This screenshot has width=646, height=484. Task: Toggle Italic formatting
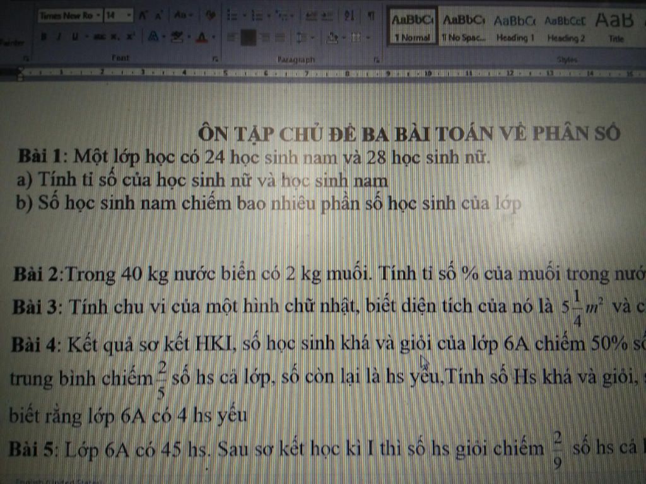(x=59, y=37)
